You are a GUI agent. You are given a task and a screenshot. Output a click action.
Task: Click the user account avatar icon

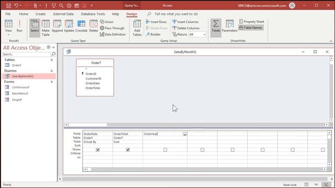tap(292, 6)
